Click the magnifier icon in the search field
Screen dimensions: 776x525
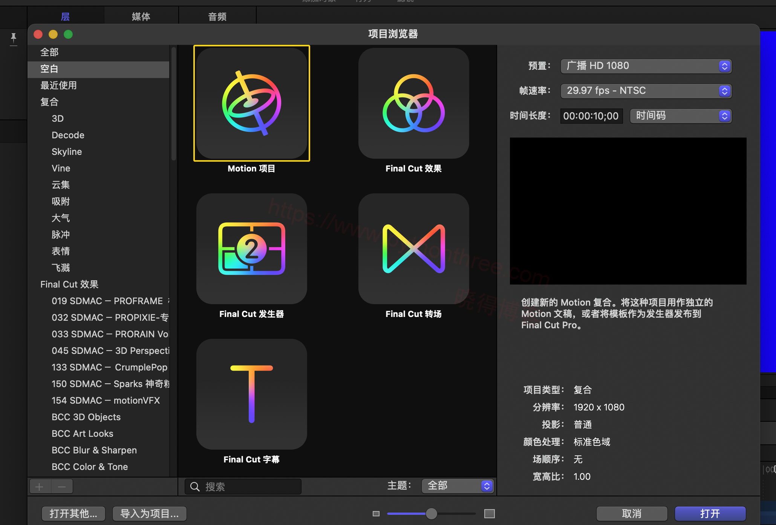195,487
